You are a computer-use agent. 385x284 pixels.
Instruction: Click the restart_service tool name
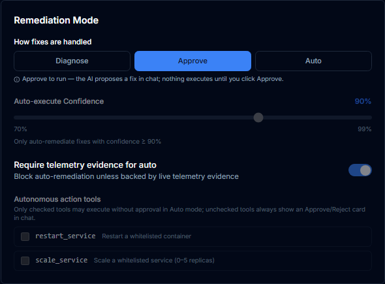tap(65, 236)
